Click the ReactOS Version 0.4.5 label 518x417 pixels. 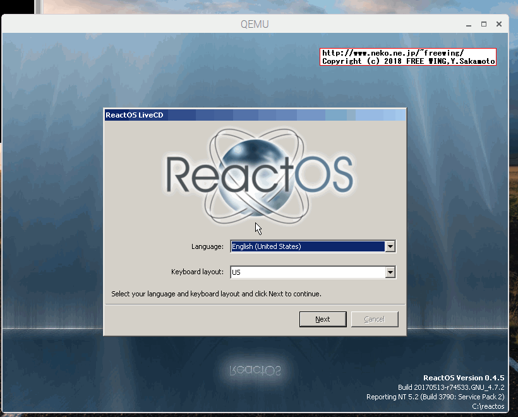(464, 378)
